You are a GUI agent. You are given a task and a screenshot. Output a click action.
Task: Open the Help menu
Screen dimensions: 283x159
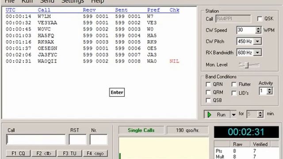click(x=97, y=1)
